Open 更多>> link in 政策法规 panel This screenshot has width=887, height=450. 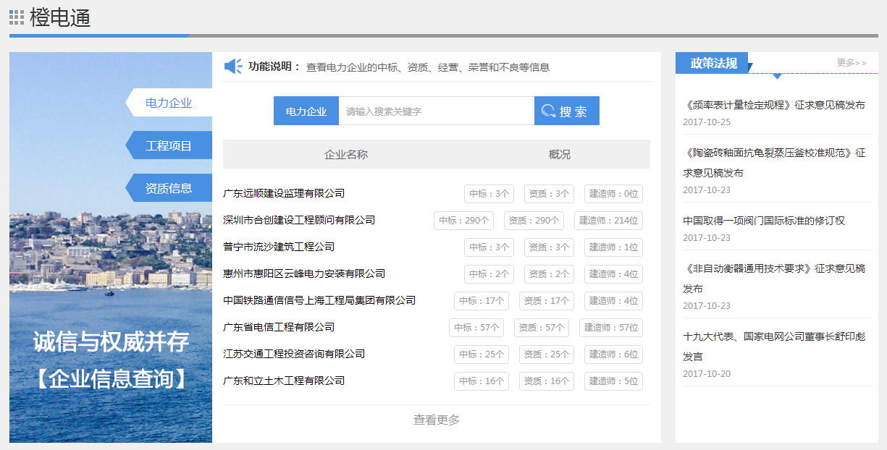pyautogui.click(x=851, y=63)
